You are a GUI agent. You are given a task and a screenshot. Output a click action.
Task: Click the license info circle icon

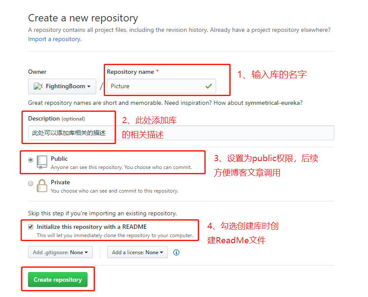(176, 252)
